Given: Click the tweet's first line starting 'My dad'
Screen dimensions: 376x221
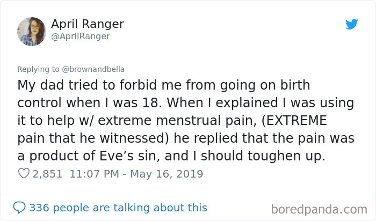Looking at the screenshot, I should [160, 85].
